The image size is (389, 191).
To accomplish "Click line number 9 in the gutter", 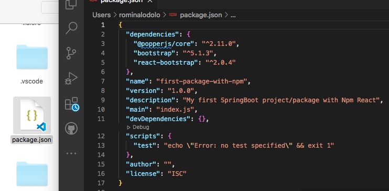I will [x=103, y=100].
